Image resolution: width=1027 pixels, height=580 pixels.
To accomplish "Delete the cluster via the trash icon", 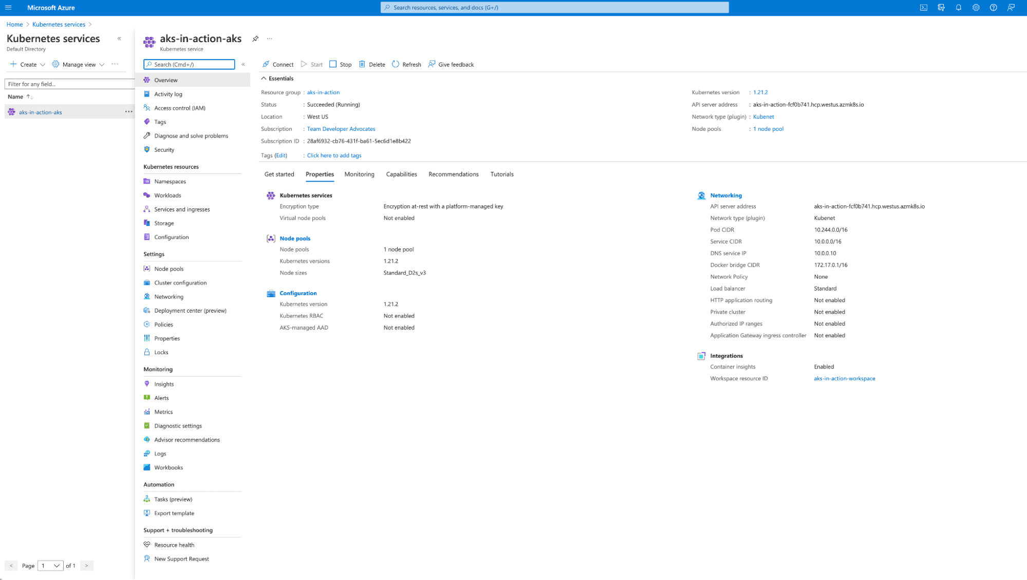I will [362, 64].
